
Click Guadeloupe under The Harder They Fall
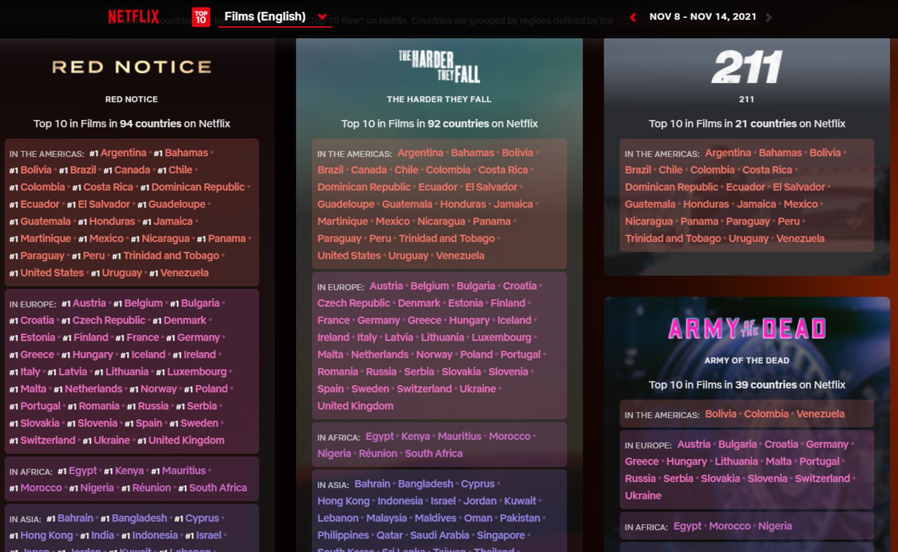click(x=346, y=204)
